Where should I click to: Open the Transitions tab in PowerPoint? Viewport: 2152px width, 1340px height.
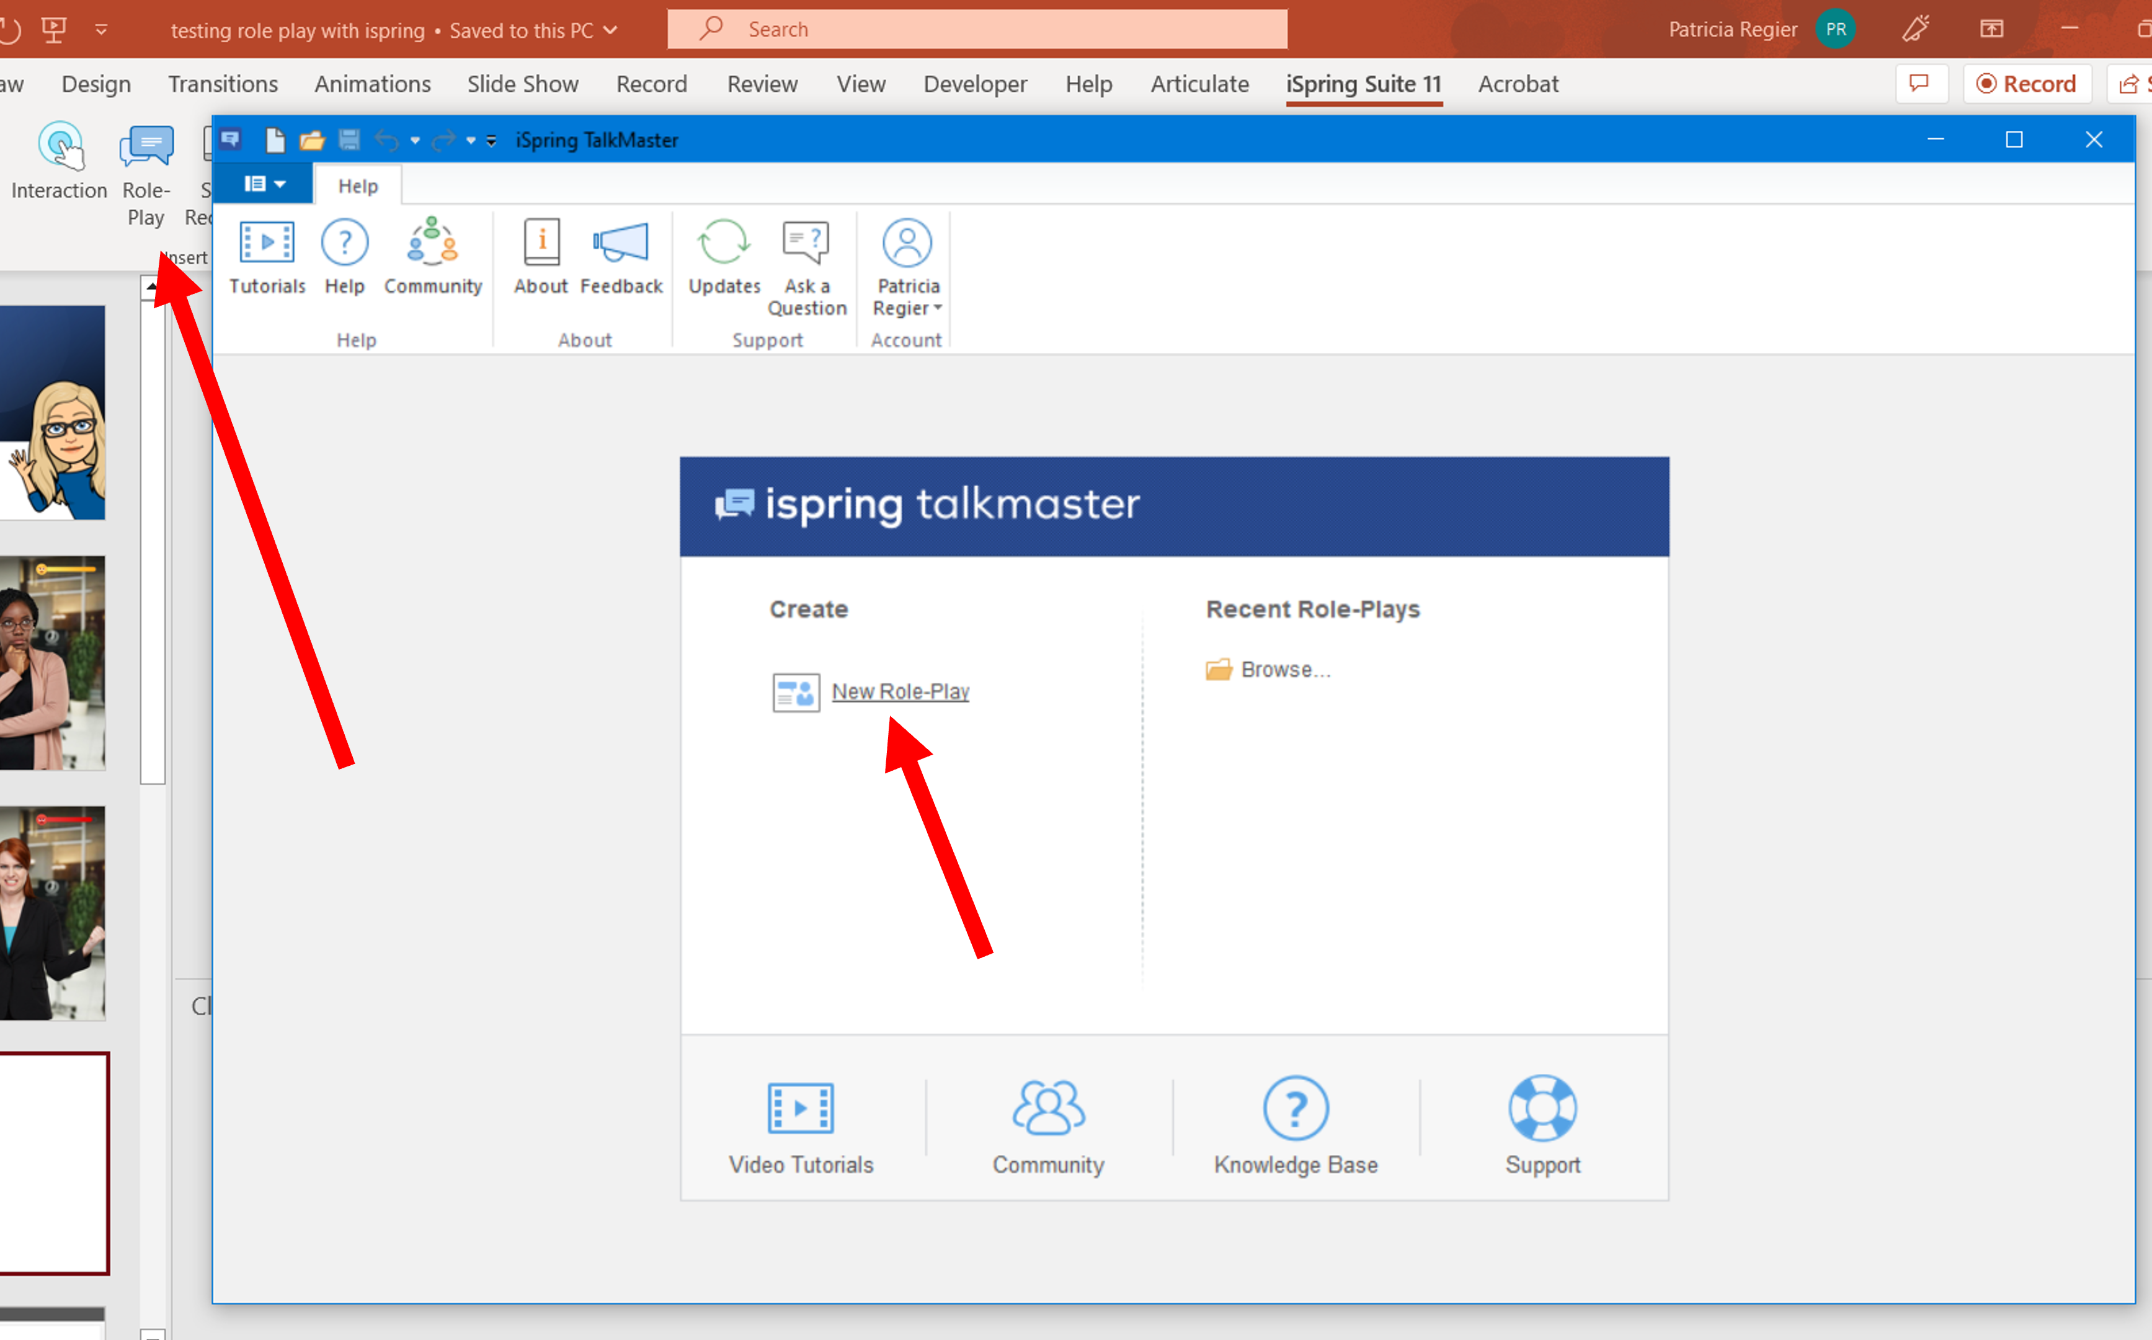(x=223, y=84)
